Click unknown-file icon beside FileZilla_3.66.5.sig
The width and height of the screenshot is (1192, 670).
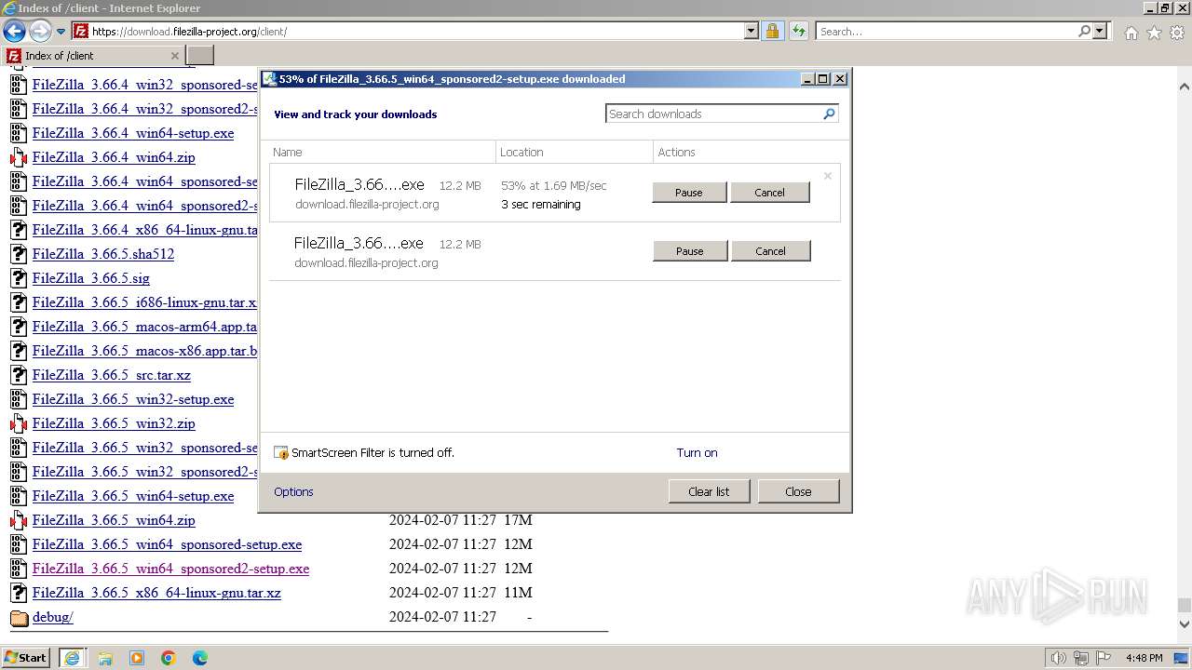[x=19, y=278]
